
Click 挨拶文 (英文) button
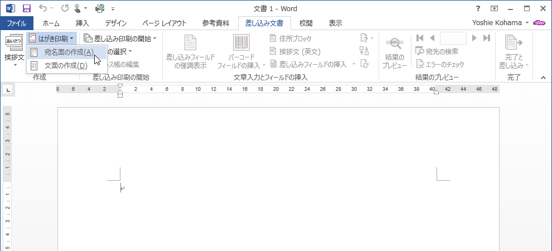295,51
